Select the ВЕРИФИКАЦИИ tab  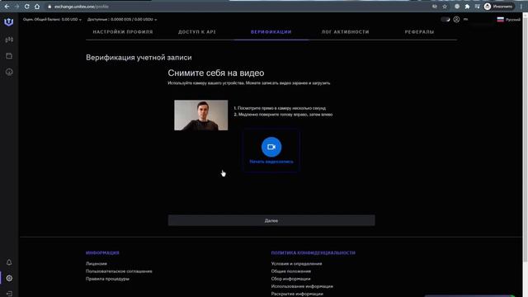click(271, 32)
